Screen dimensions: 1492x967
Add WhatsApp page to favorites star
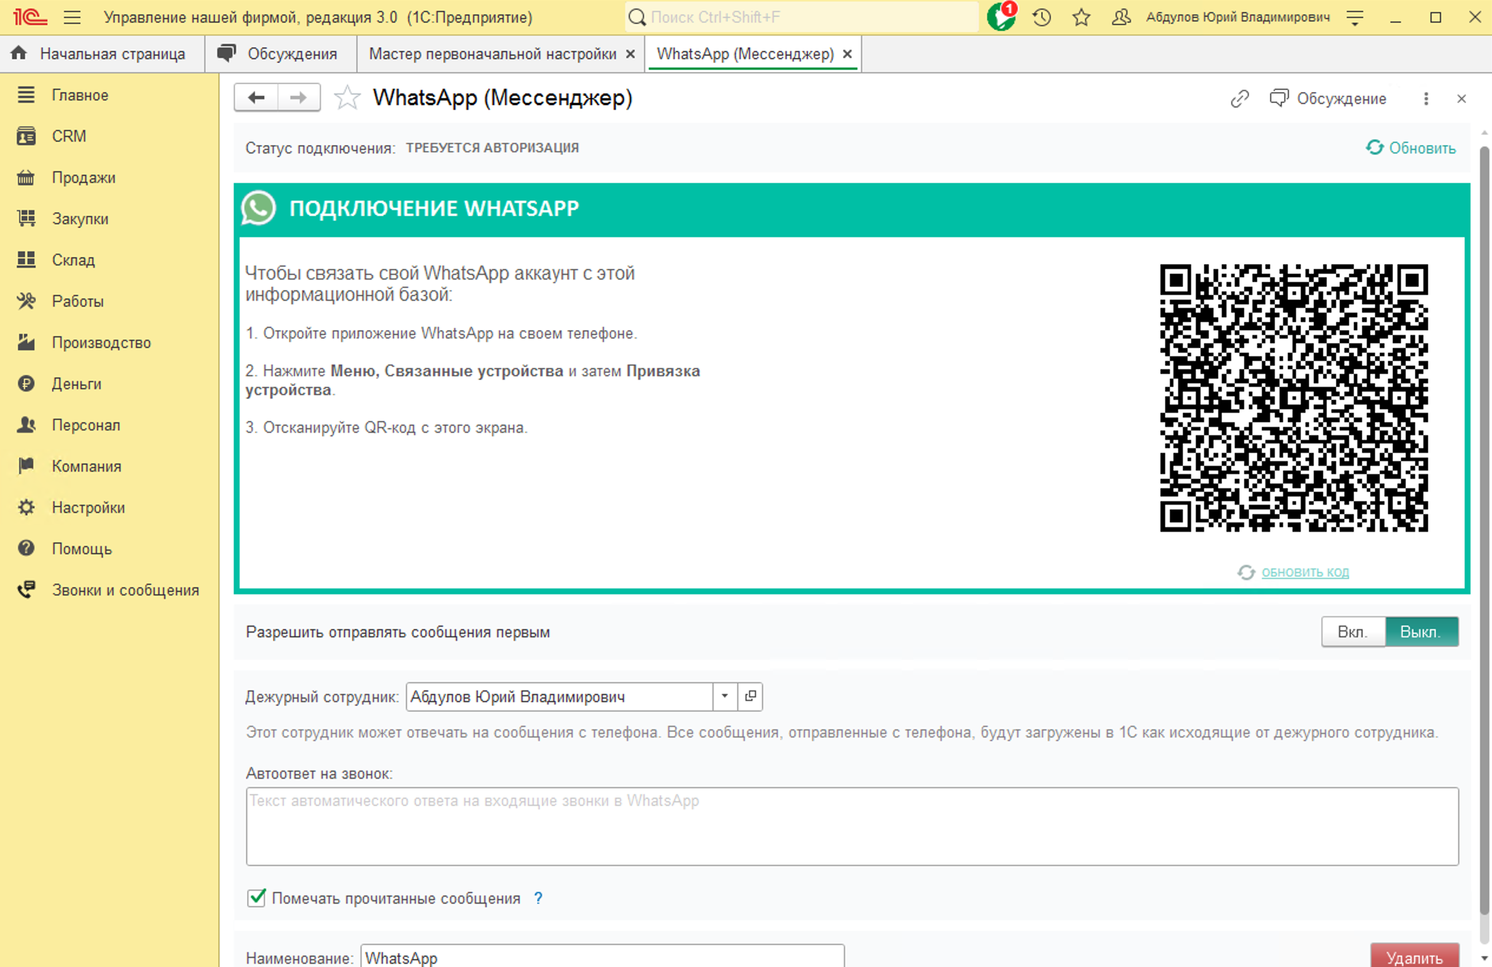(347, 98)
